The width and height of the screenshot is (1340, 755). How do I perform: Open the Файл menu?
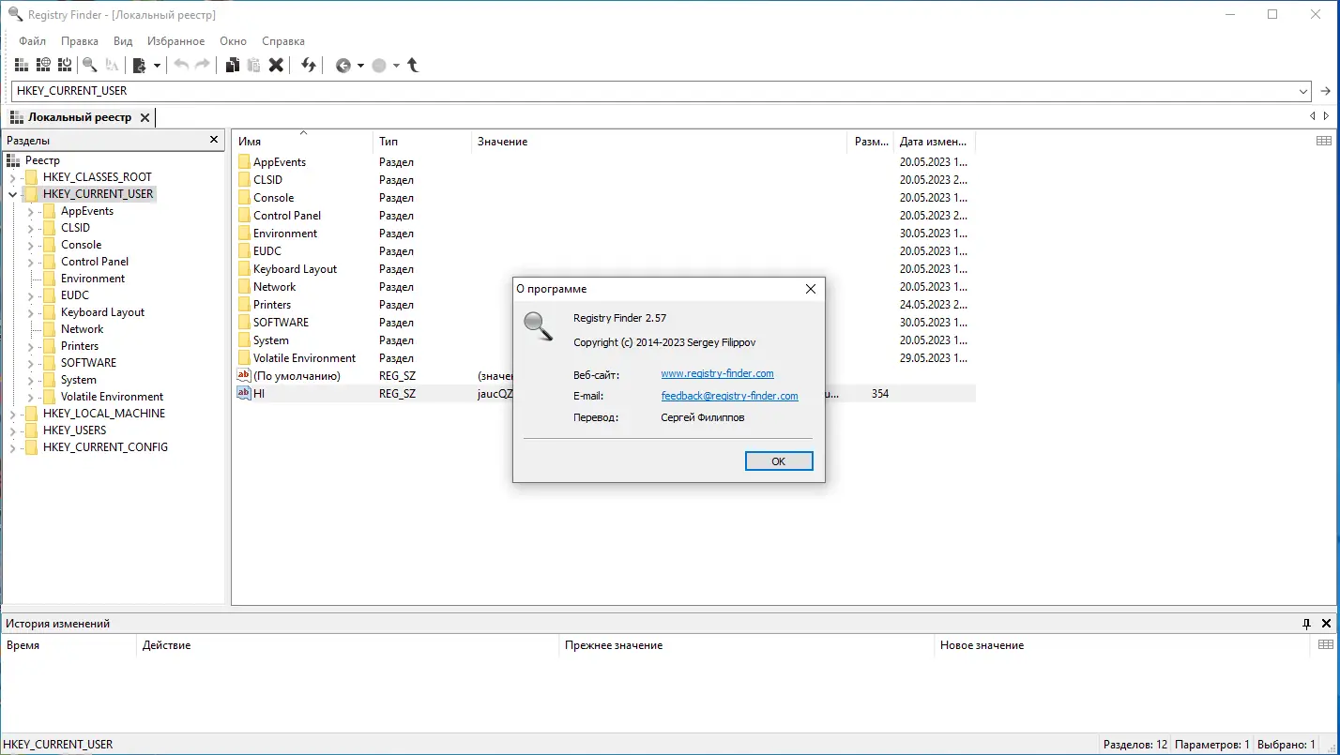pyautogui.click(x=32, y=41)
